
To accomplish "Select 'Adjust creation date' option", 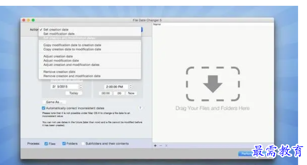I will (x=90, y=56).
